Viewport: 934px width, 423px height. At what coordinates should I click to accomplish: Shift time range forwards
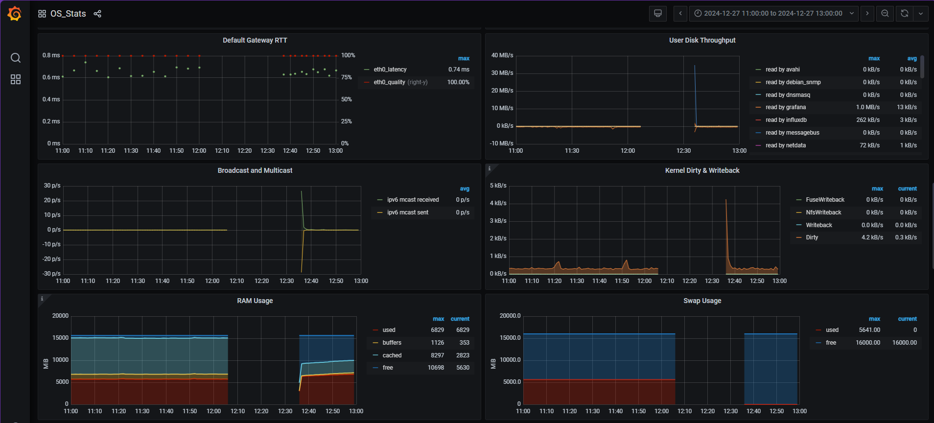click(867, 14)
